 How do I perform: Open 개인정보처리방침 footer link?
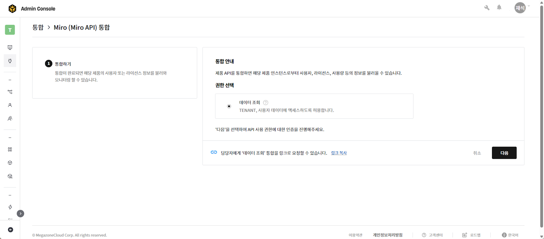[x=388, y=235]
